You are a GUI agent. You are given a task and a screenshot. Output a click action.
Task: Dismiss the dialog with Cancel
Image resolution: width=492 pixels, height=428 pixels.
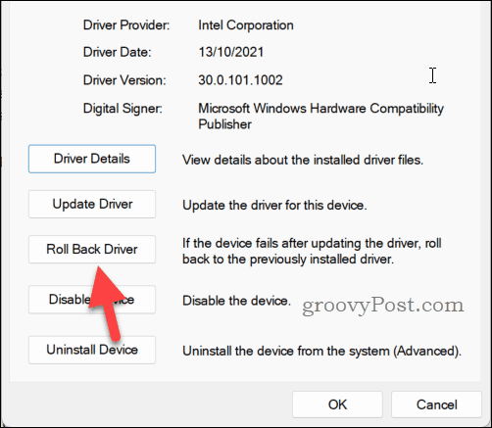point(436,404)
